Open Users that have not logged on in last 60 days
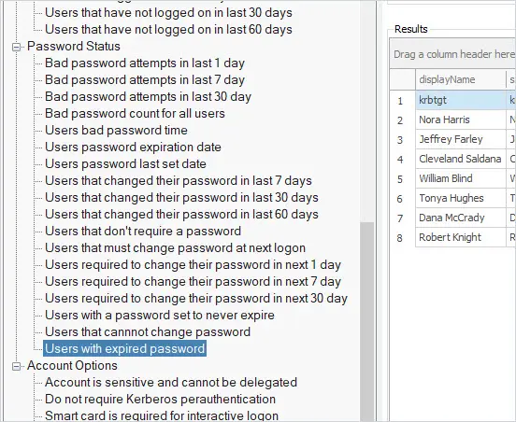Image resolution: width=516 pixels, height=422 pixels. coord(168,30)
